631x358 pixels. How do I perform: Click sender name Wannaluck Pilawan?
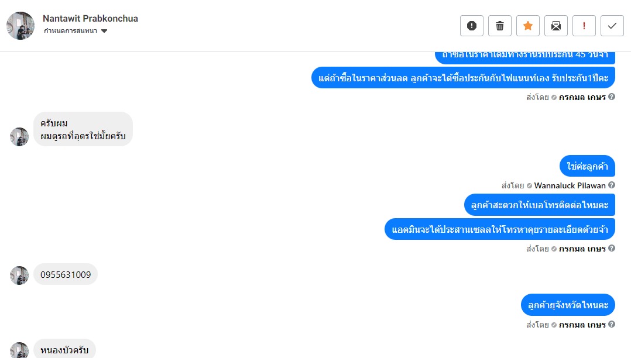[570, 185]
